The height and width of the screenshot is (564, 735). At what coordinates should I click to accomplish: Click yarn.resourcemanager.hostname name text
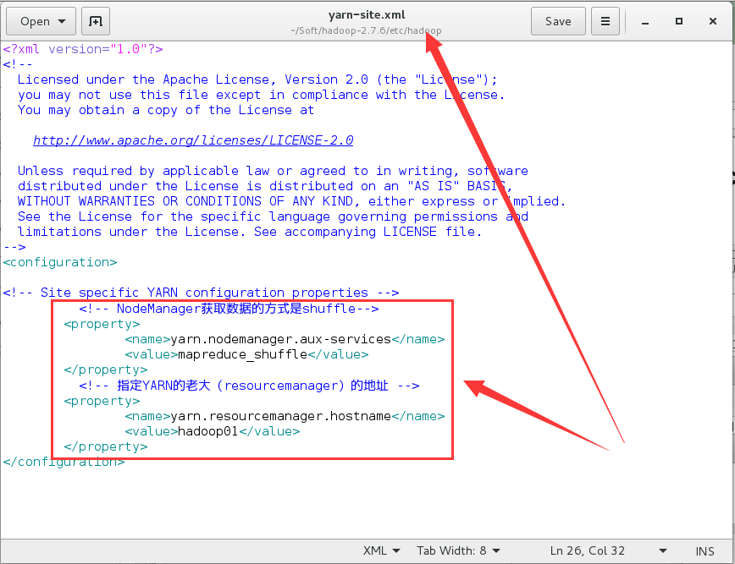point(281,416)
